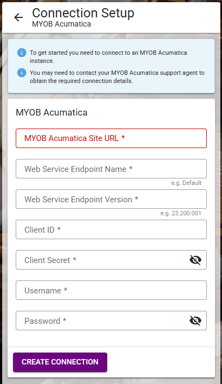Select the Password input field
222x384 pixels.
[x=111, y=321]
